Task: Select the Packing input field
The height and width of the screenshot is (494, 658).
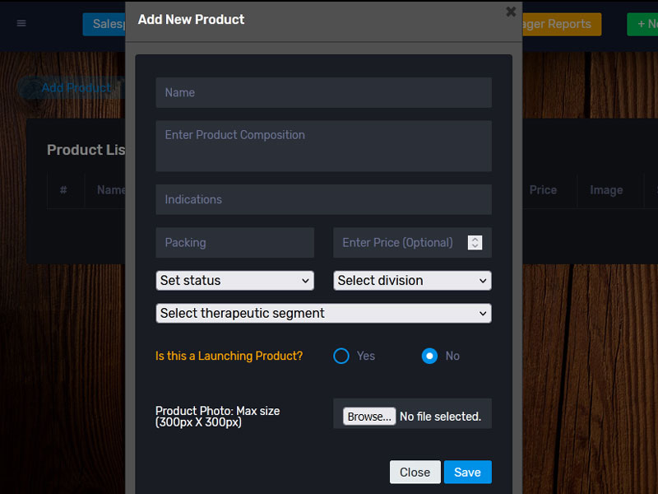Action: pos(234,243)
